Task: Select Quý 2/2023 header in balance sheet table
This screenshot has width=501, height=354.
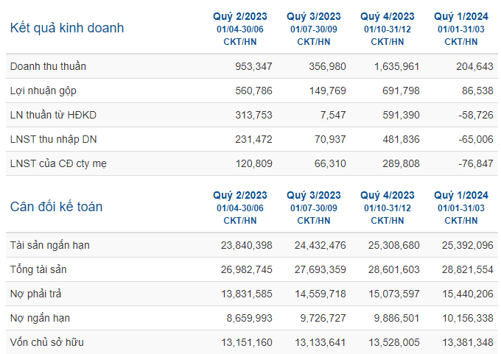Action: point(240,195)
